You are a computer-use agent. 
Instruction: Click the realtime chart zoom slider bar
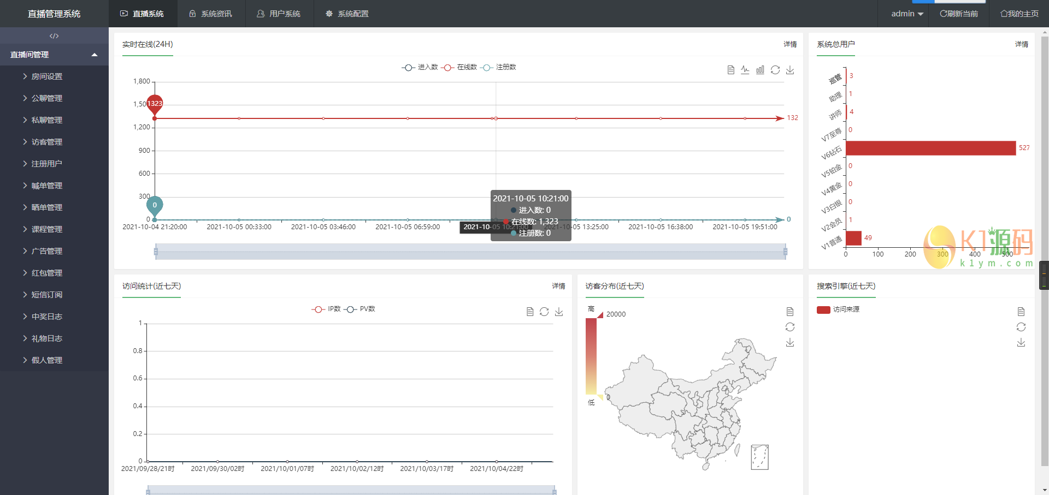point(470,252)
